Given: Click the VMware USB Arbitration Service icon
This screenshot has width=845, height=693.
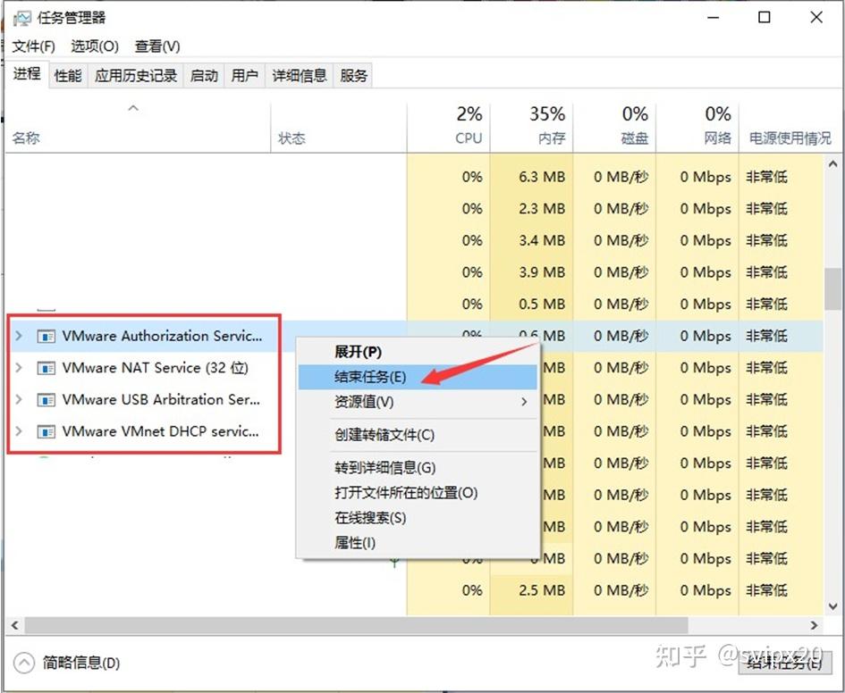Looking at the screenshot, I should tap(46, 400).
